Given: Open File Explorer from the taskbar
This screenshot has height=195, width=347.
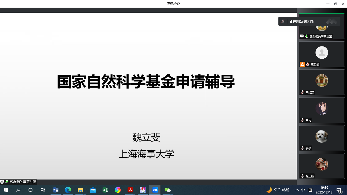Looking at the screenshot, I should [80, 190].
